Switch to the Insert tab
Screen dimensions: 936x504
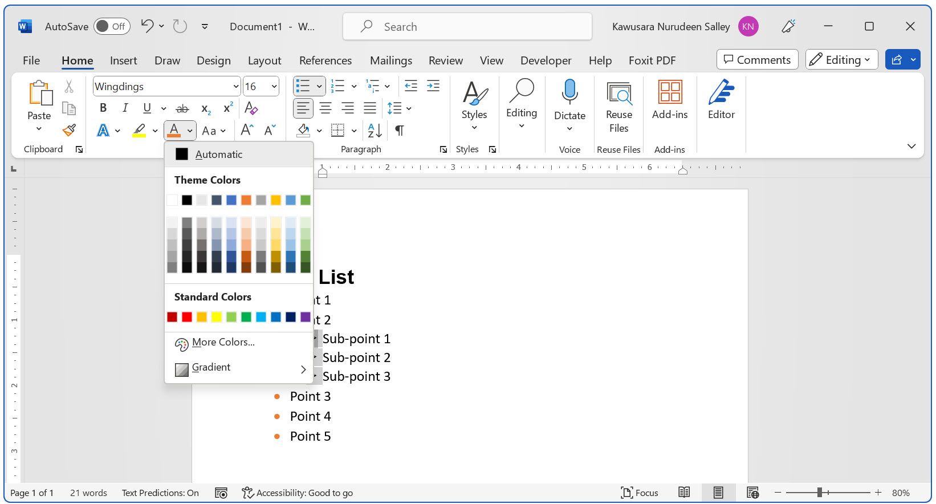click(123, 60)
